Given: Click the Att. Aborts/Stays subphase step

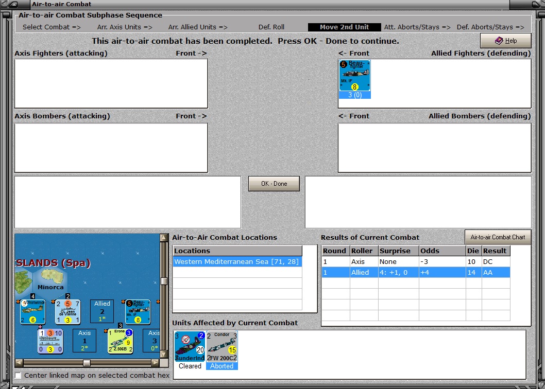Looking at the screenshot, I should click(x=417, y=27).
